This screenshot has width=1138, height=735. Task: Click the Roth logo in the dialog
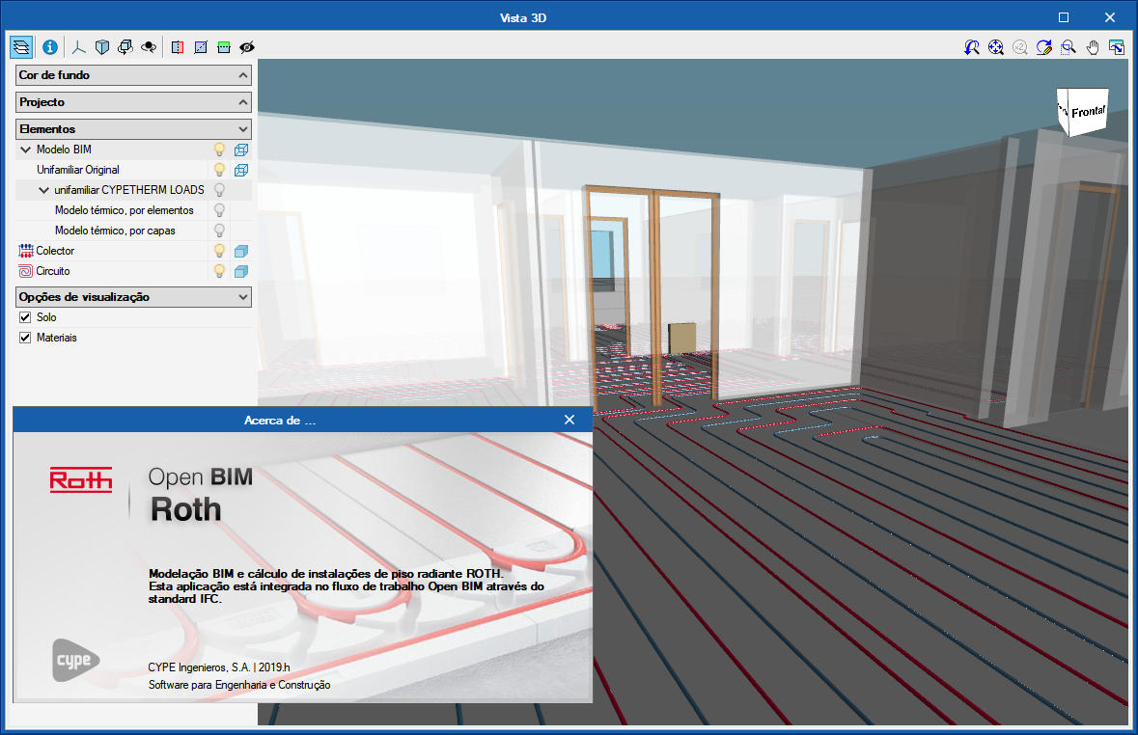(x=80, y=480)
